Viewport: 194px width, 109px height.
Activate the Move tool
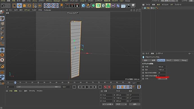19,6
